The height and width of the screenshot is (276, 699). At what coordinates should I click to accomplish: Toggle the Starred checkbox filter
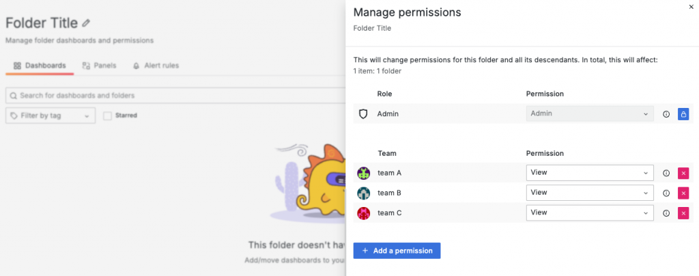click(107, 115)
